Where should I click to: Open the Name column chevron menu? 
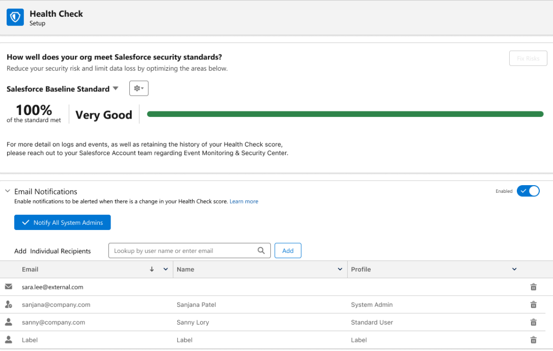point(340,269)
